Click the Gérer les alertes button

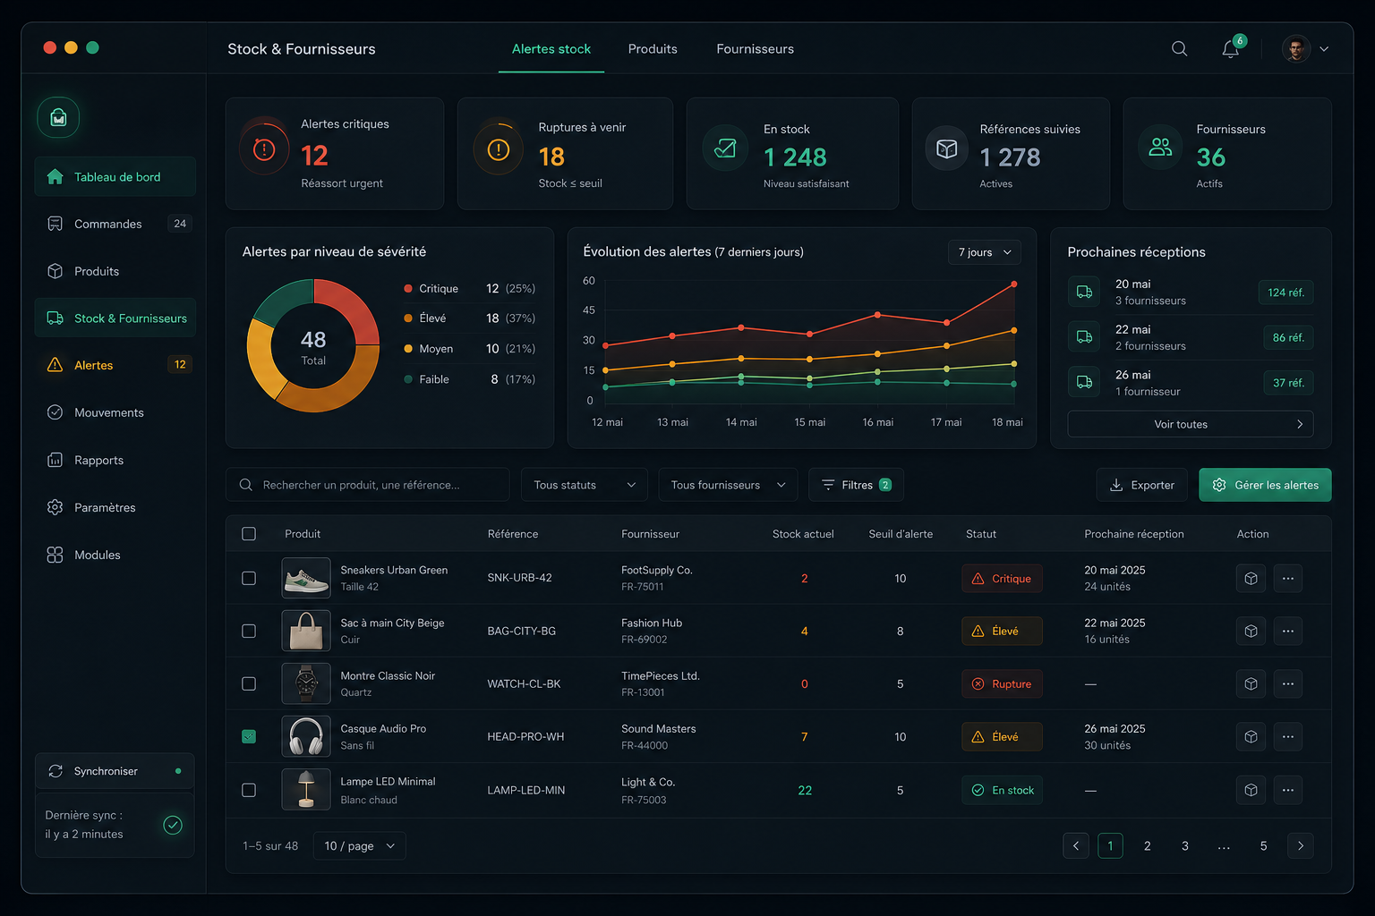pyautogui.click(x=1265, y=485)
